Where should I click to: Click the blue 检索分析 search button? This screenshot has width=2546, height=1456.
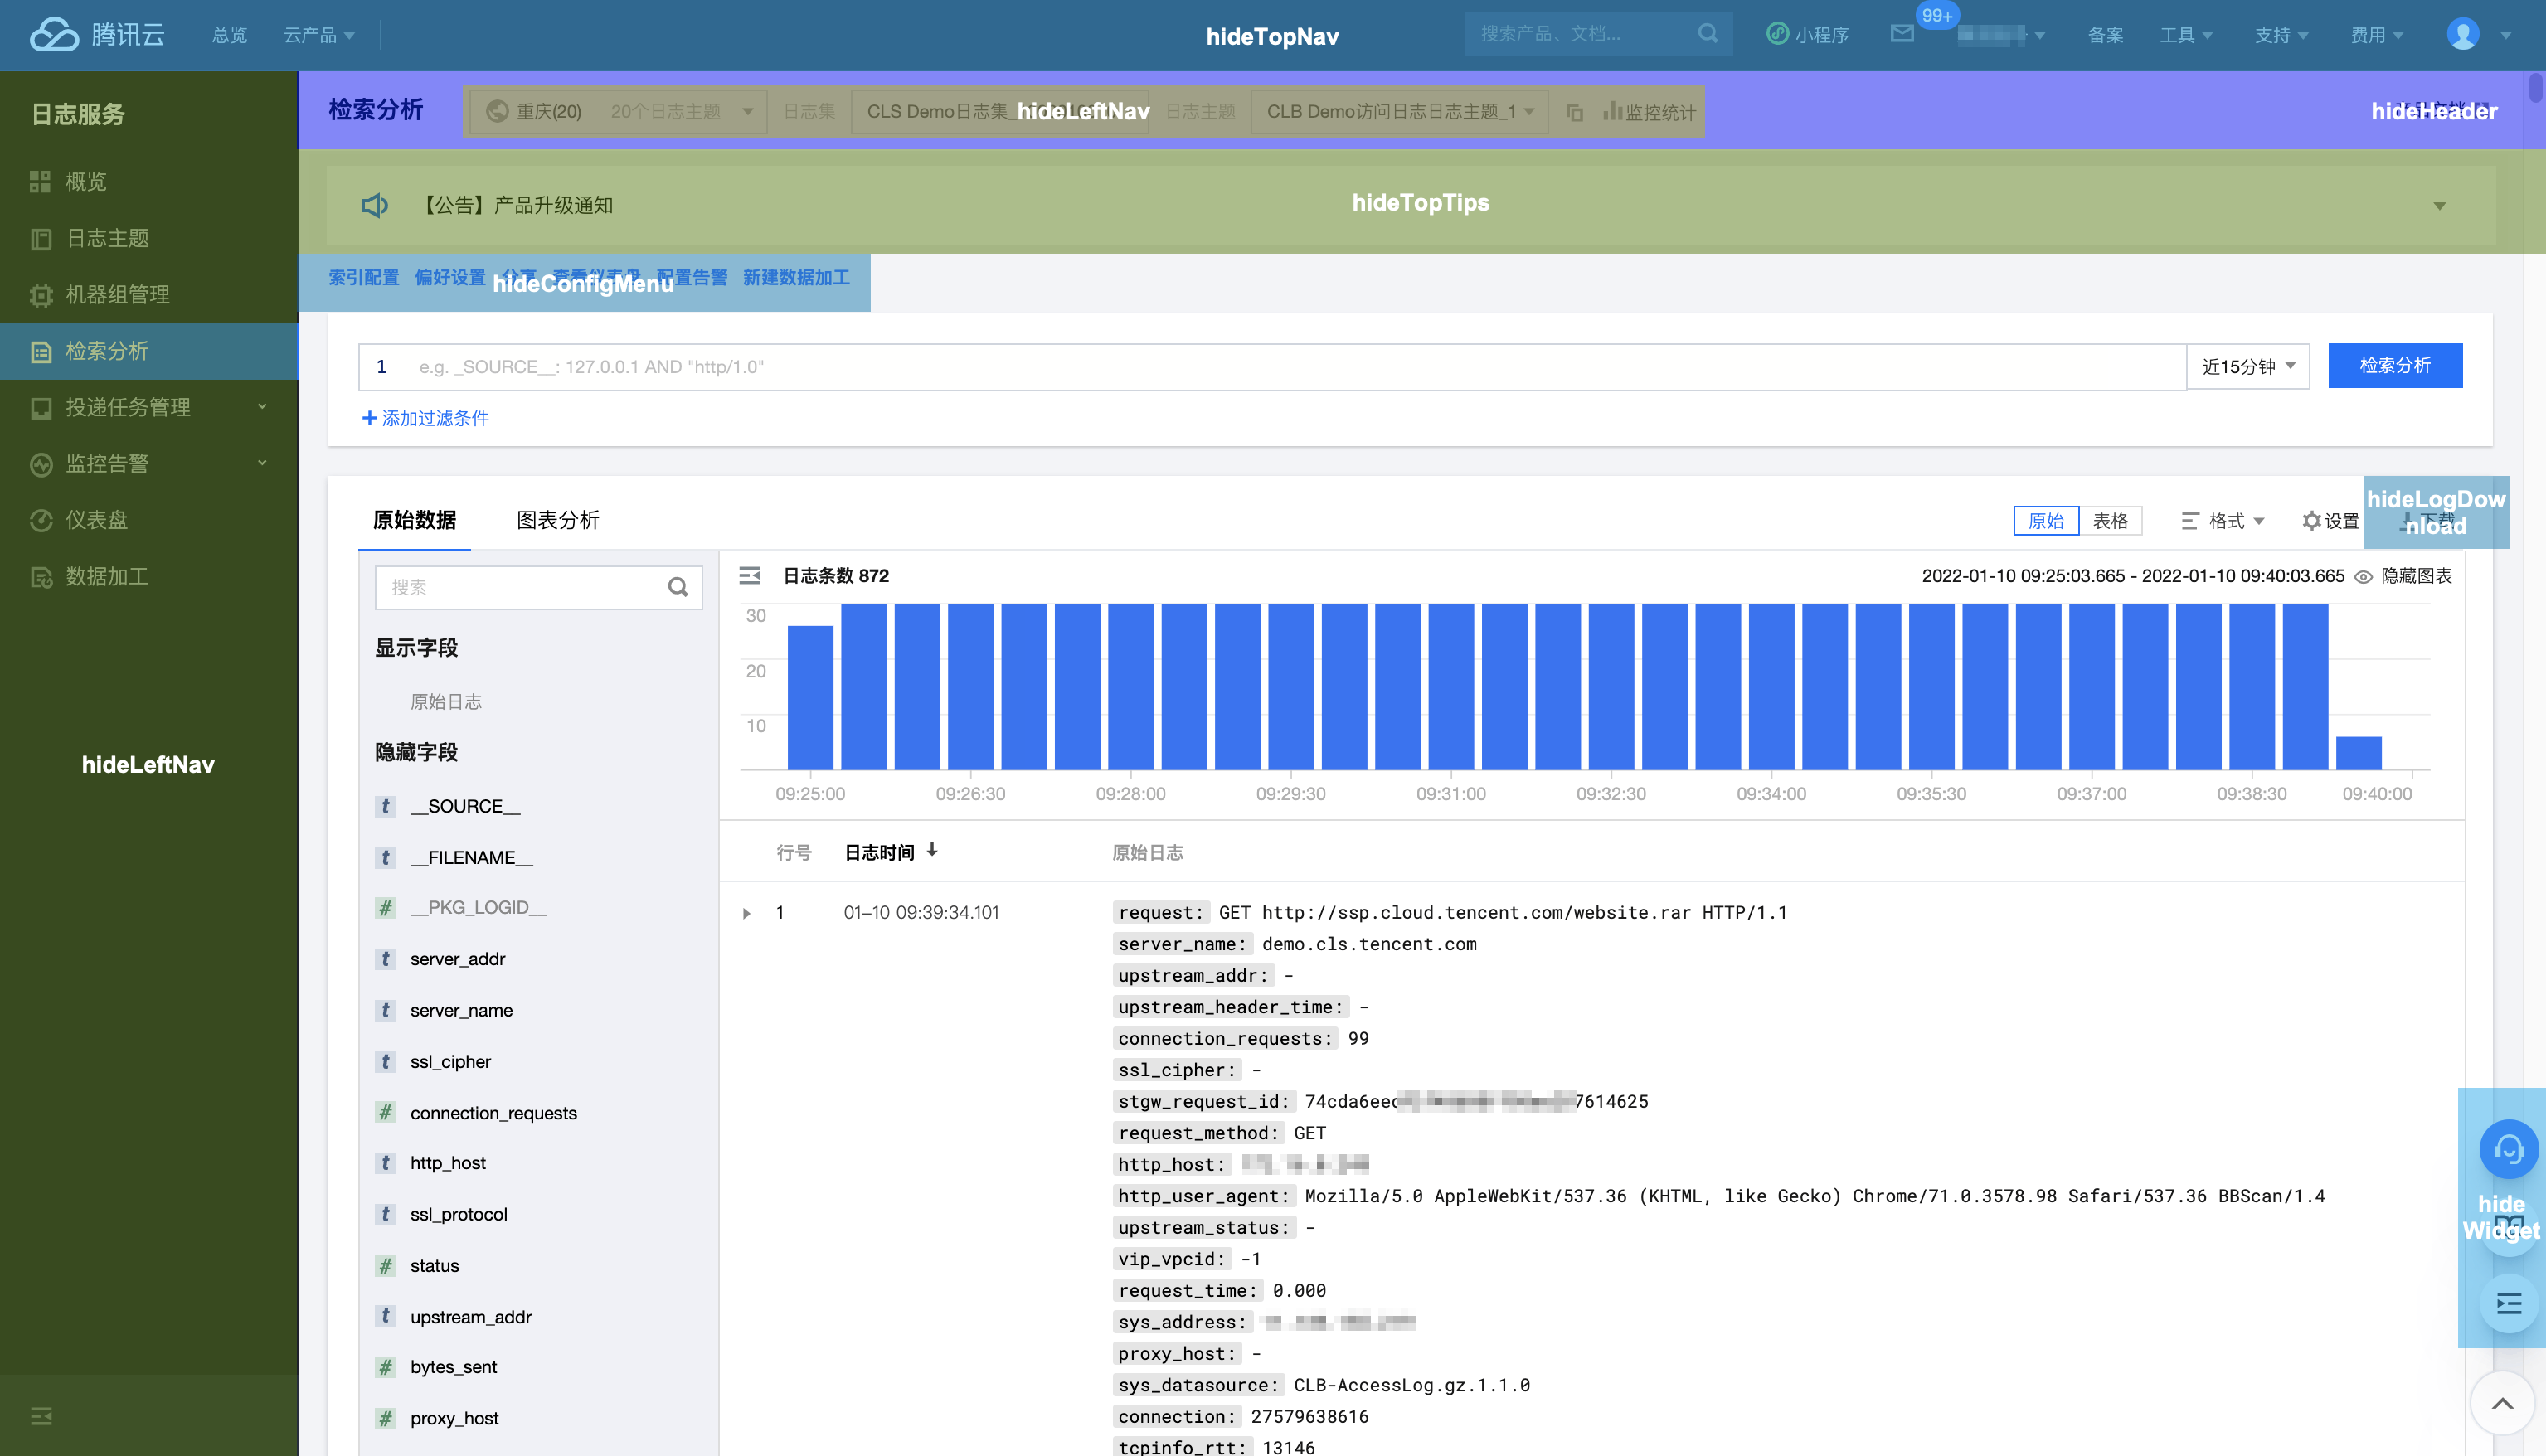click(x=2394, y=366)
